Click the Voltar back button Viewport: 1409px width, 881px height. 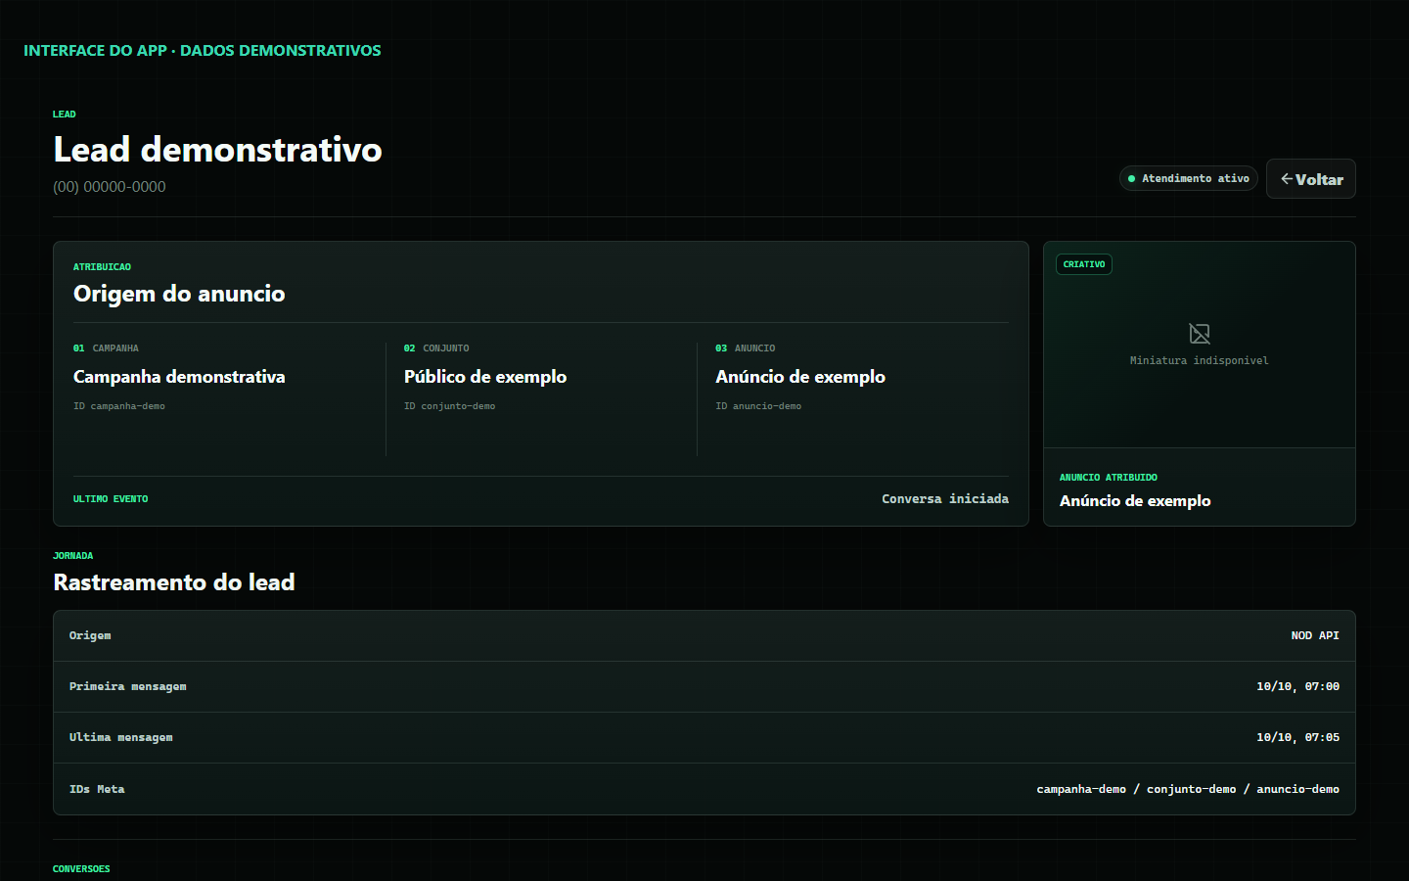point(1311,179)
